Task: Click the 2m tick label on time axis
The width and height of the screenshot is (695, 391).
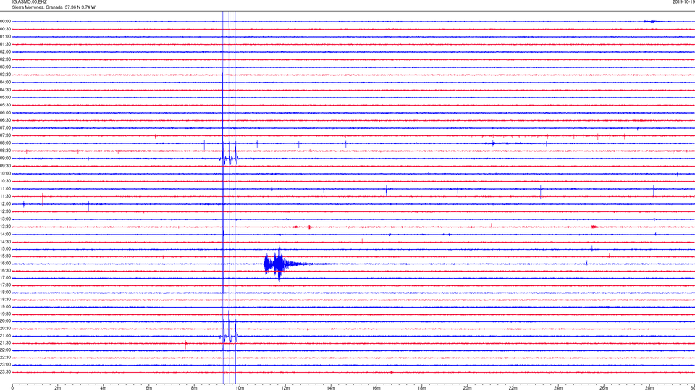Action: [x=58, y=388]
